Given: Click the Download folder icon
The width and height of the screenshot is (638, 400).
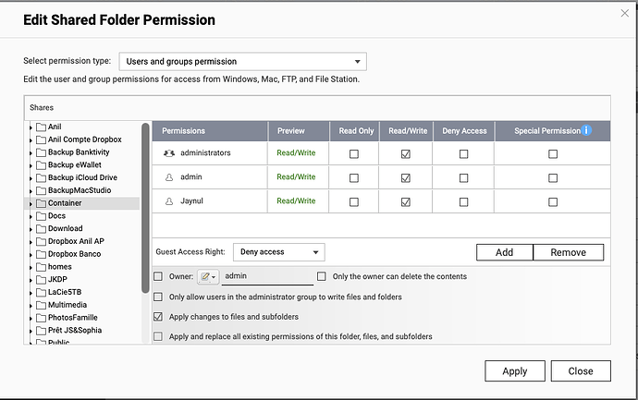Looking at the screenshot, I should [x=41, y=228].
